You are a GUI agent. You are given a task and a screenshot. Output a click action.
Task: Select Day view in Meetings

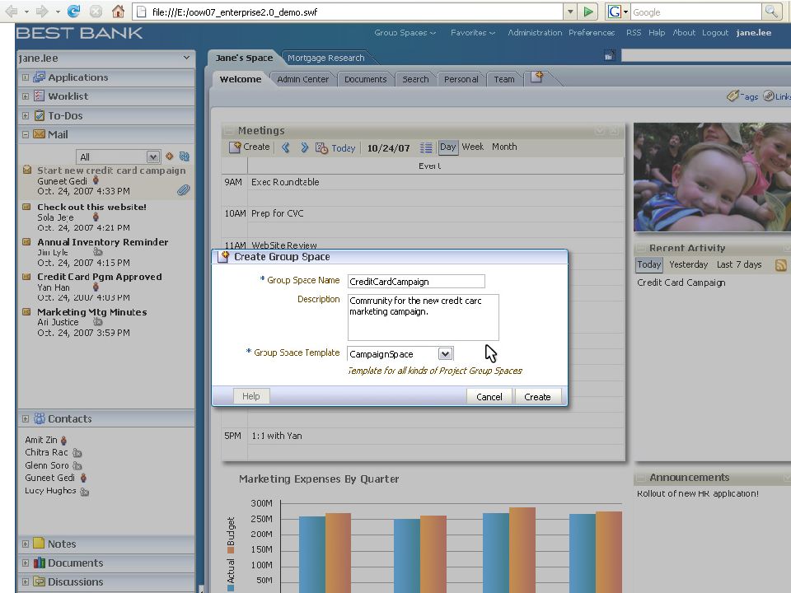(x=448, y=147)
